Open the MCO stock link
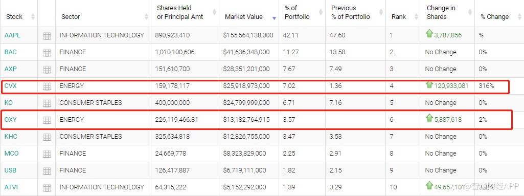 click(x=11, y=154)
